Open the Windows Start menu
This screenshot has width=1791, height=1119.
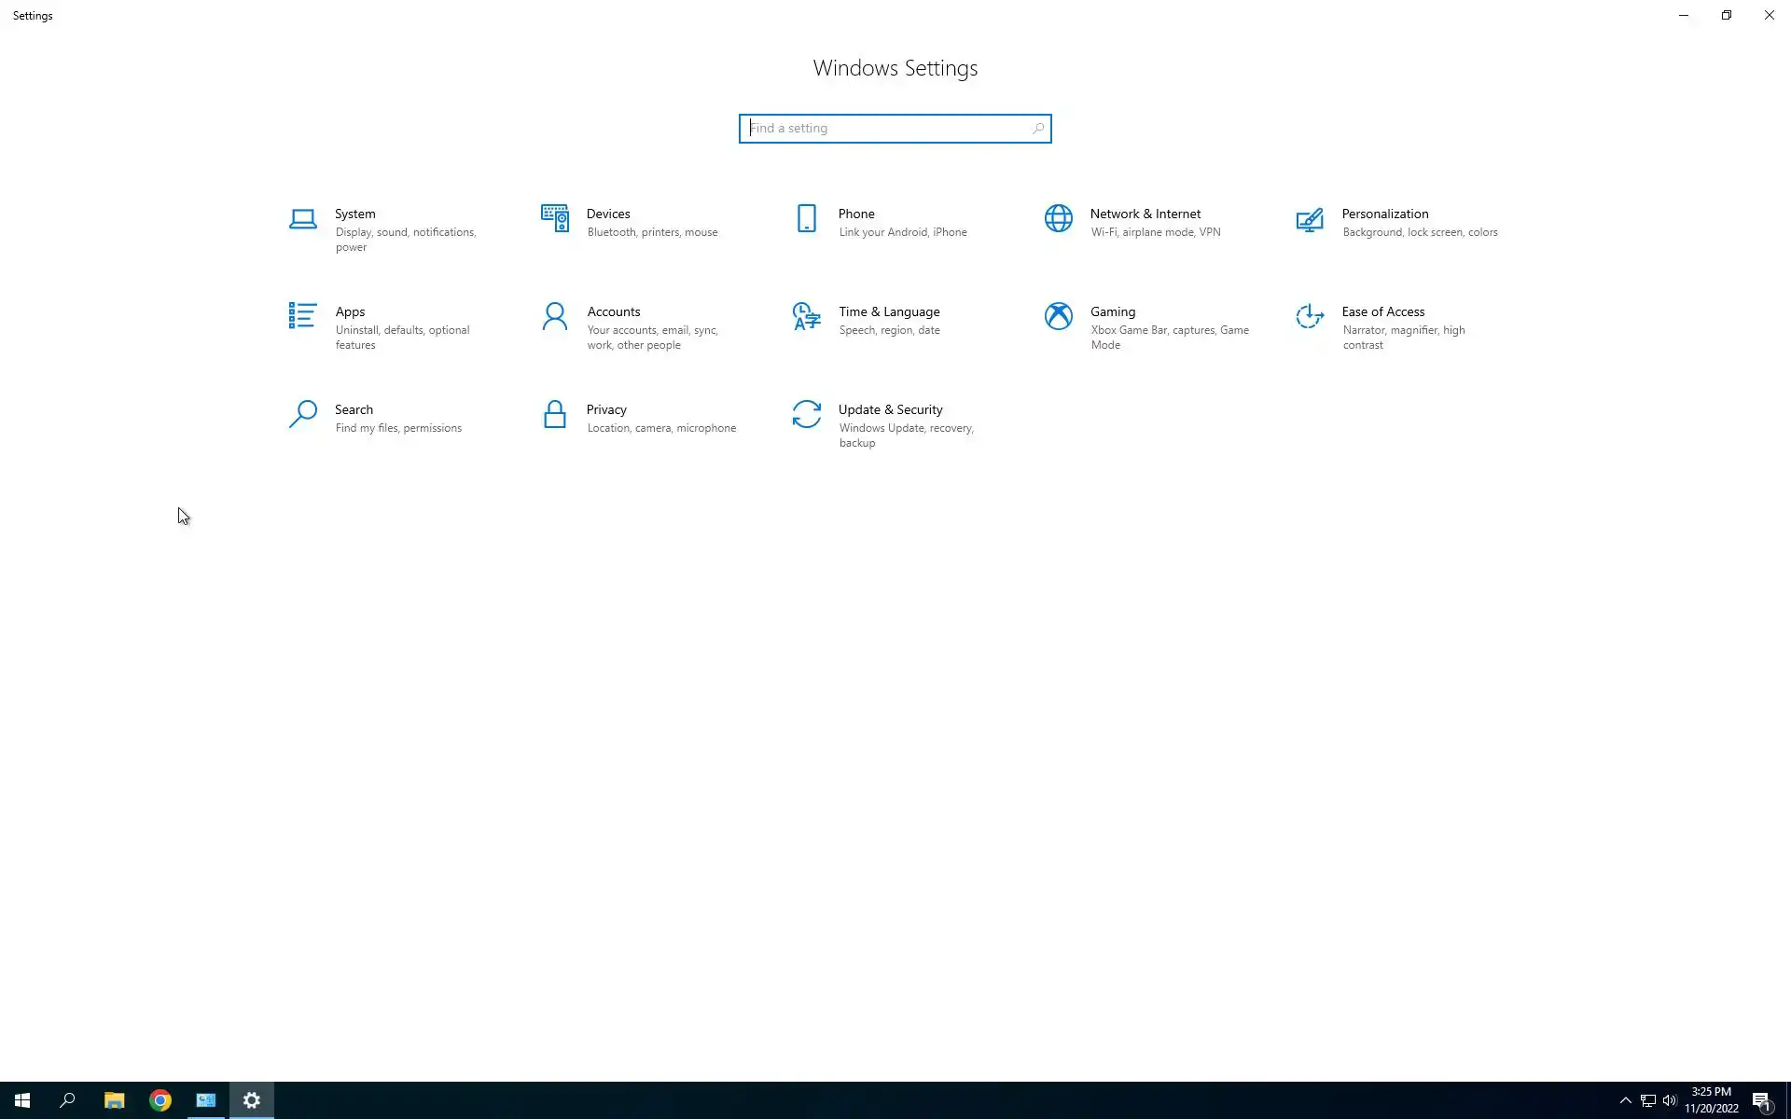tap(22, 1100)
